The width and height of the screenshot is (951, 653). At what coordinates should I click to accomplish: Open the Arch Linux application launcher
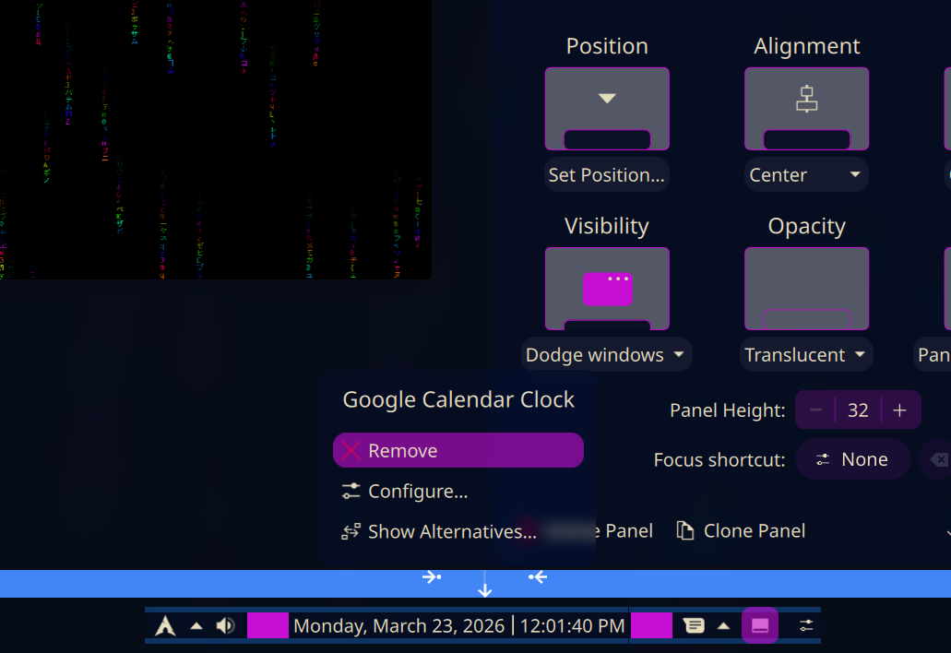(165, 625)
